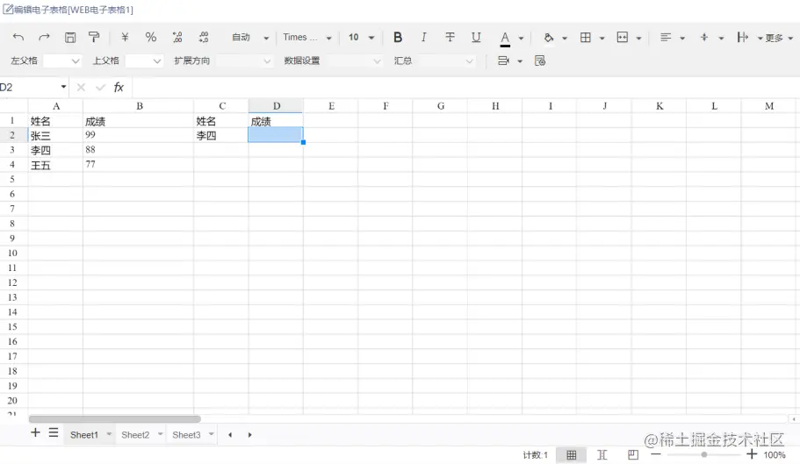Click the horizontal scrollbar thumb
800x464 pixels.
tap(115, 419)
